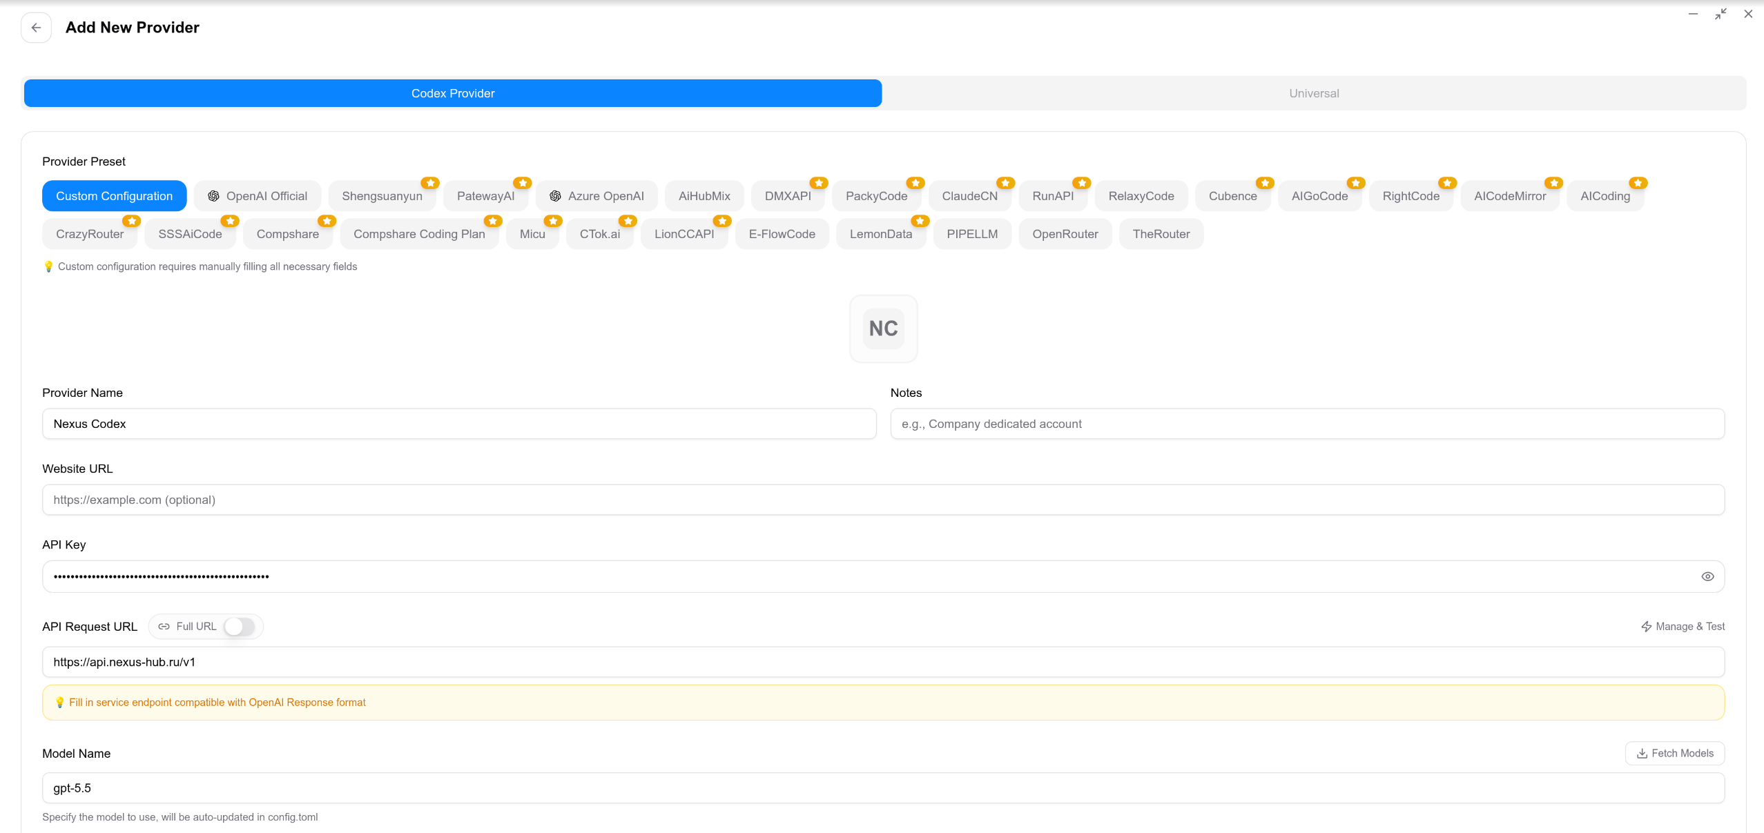
Task: Click the star badge on LemonData
Action: tap(920, 221)
